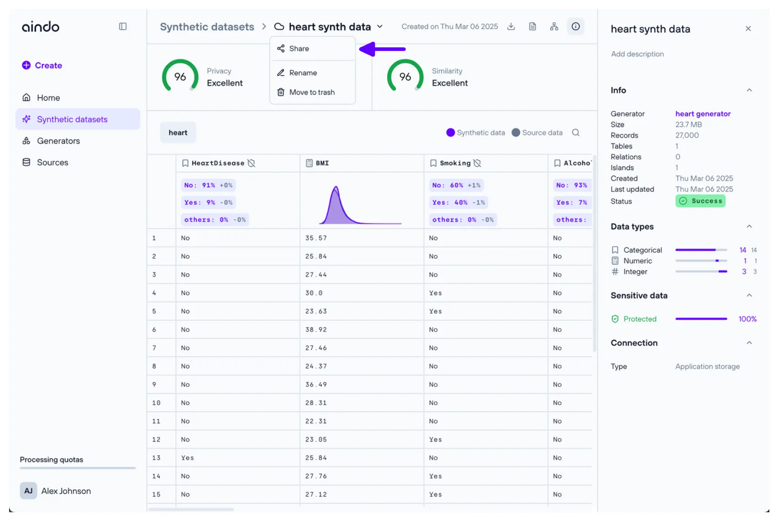778x521 pixels.
Task: Click the hidden-eye icon beside the Smoking column
Action: 477,163
